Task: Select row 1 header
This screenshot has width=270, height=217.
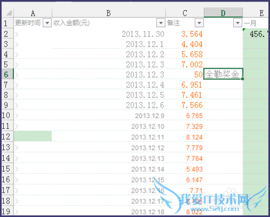Action: pos(8,23)
